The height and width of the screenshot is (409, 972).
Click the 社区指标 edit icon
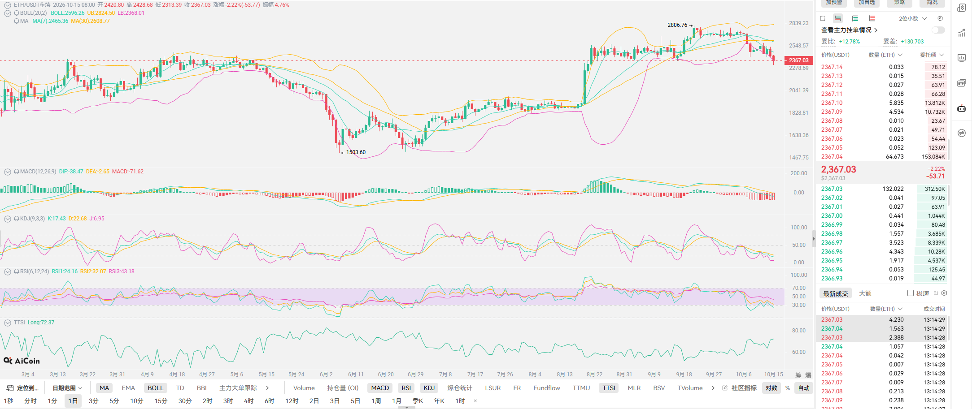click(725, 388)
